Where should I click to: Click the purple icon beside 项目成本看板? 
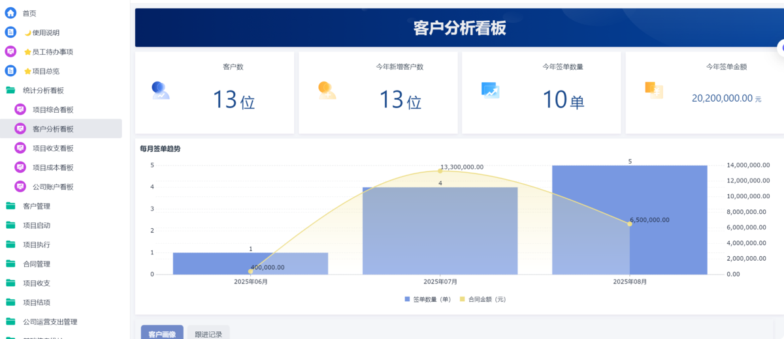point(20,168)
